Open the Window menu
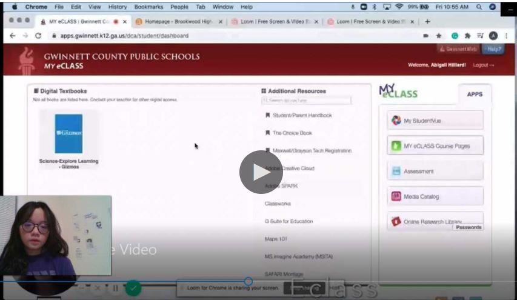 click(223, 7)
